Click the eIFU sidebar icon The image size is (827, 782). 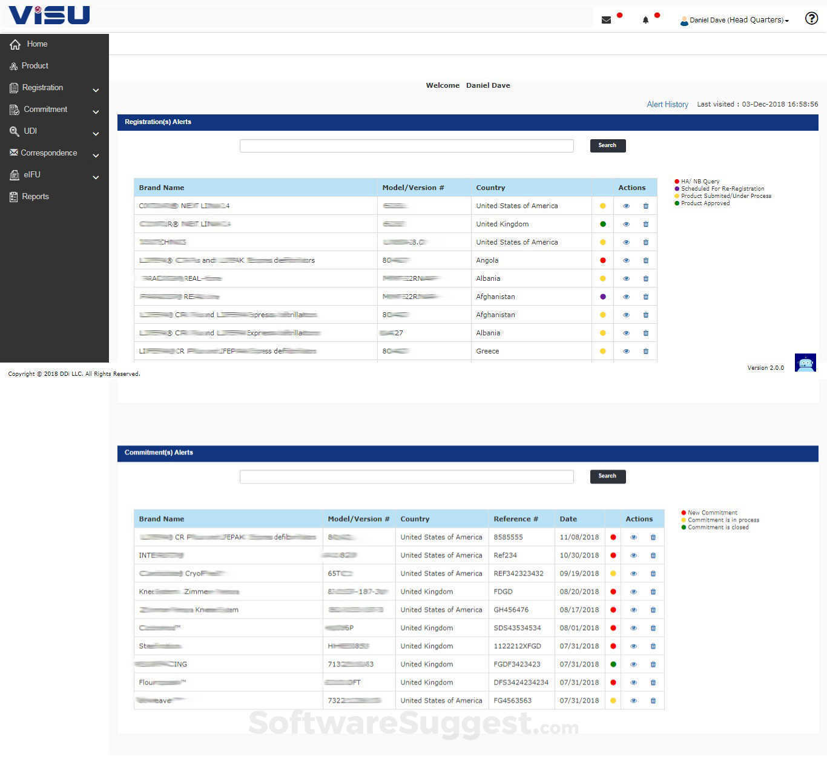click(13, 174)
